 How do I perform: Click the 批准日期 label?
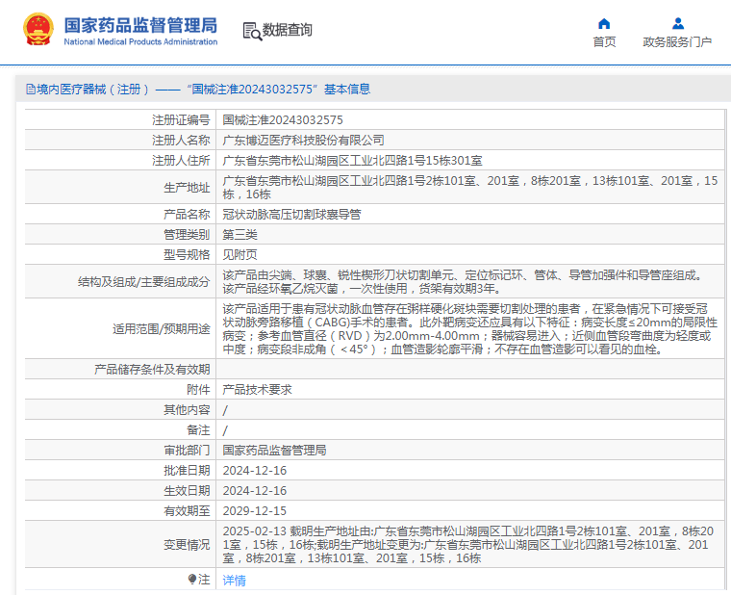(187, 471)
